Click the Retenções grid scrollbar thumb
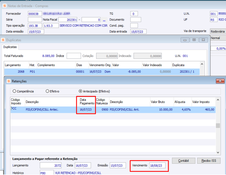Image resolution: width=226 pixels, height=175 pixels. (218, 125)
